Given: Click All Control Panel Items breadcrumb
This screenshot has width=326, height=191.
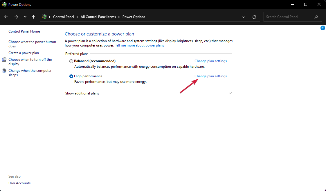Looking at the screenshot, I should [98, 17].
